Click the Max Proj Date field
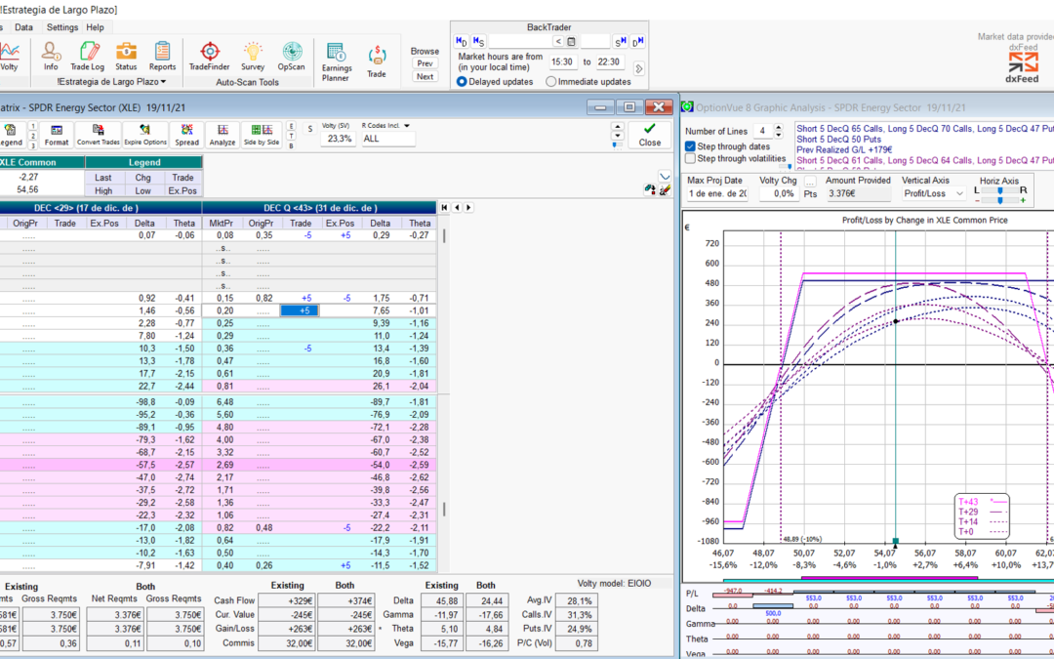This screenshot has width=1054, height=659. pyautogui.click(x=718, y=193)
